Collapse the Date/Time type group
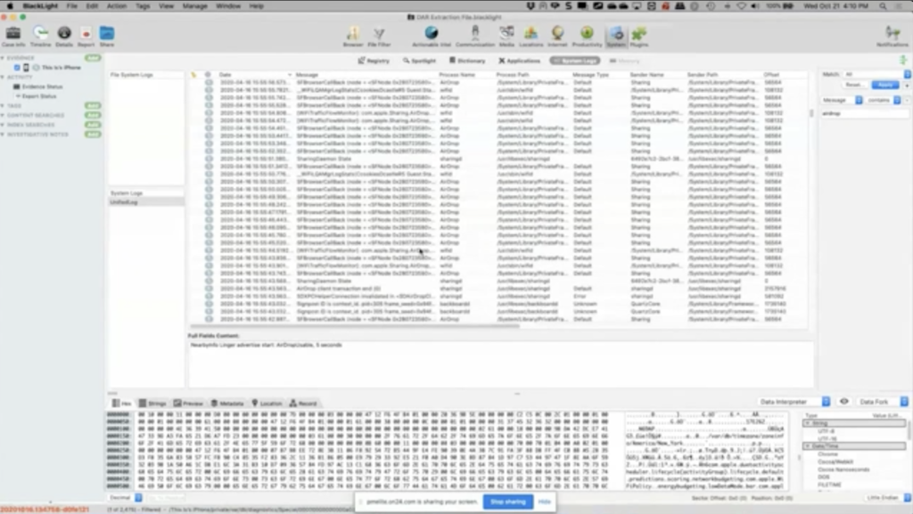The height and width of the screenshot is (514, 913). 808,446
